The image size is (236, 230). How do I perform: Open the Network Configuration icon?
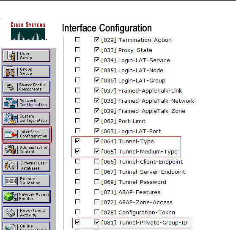coord(10,103)
